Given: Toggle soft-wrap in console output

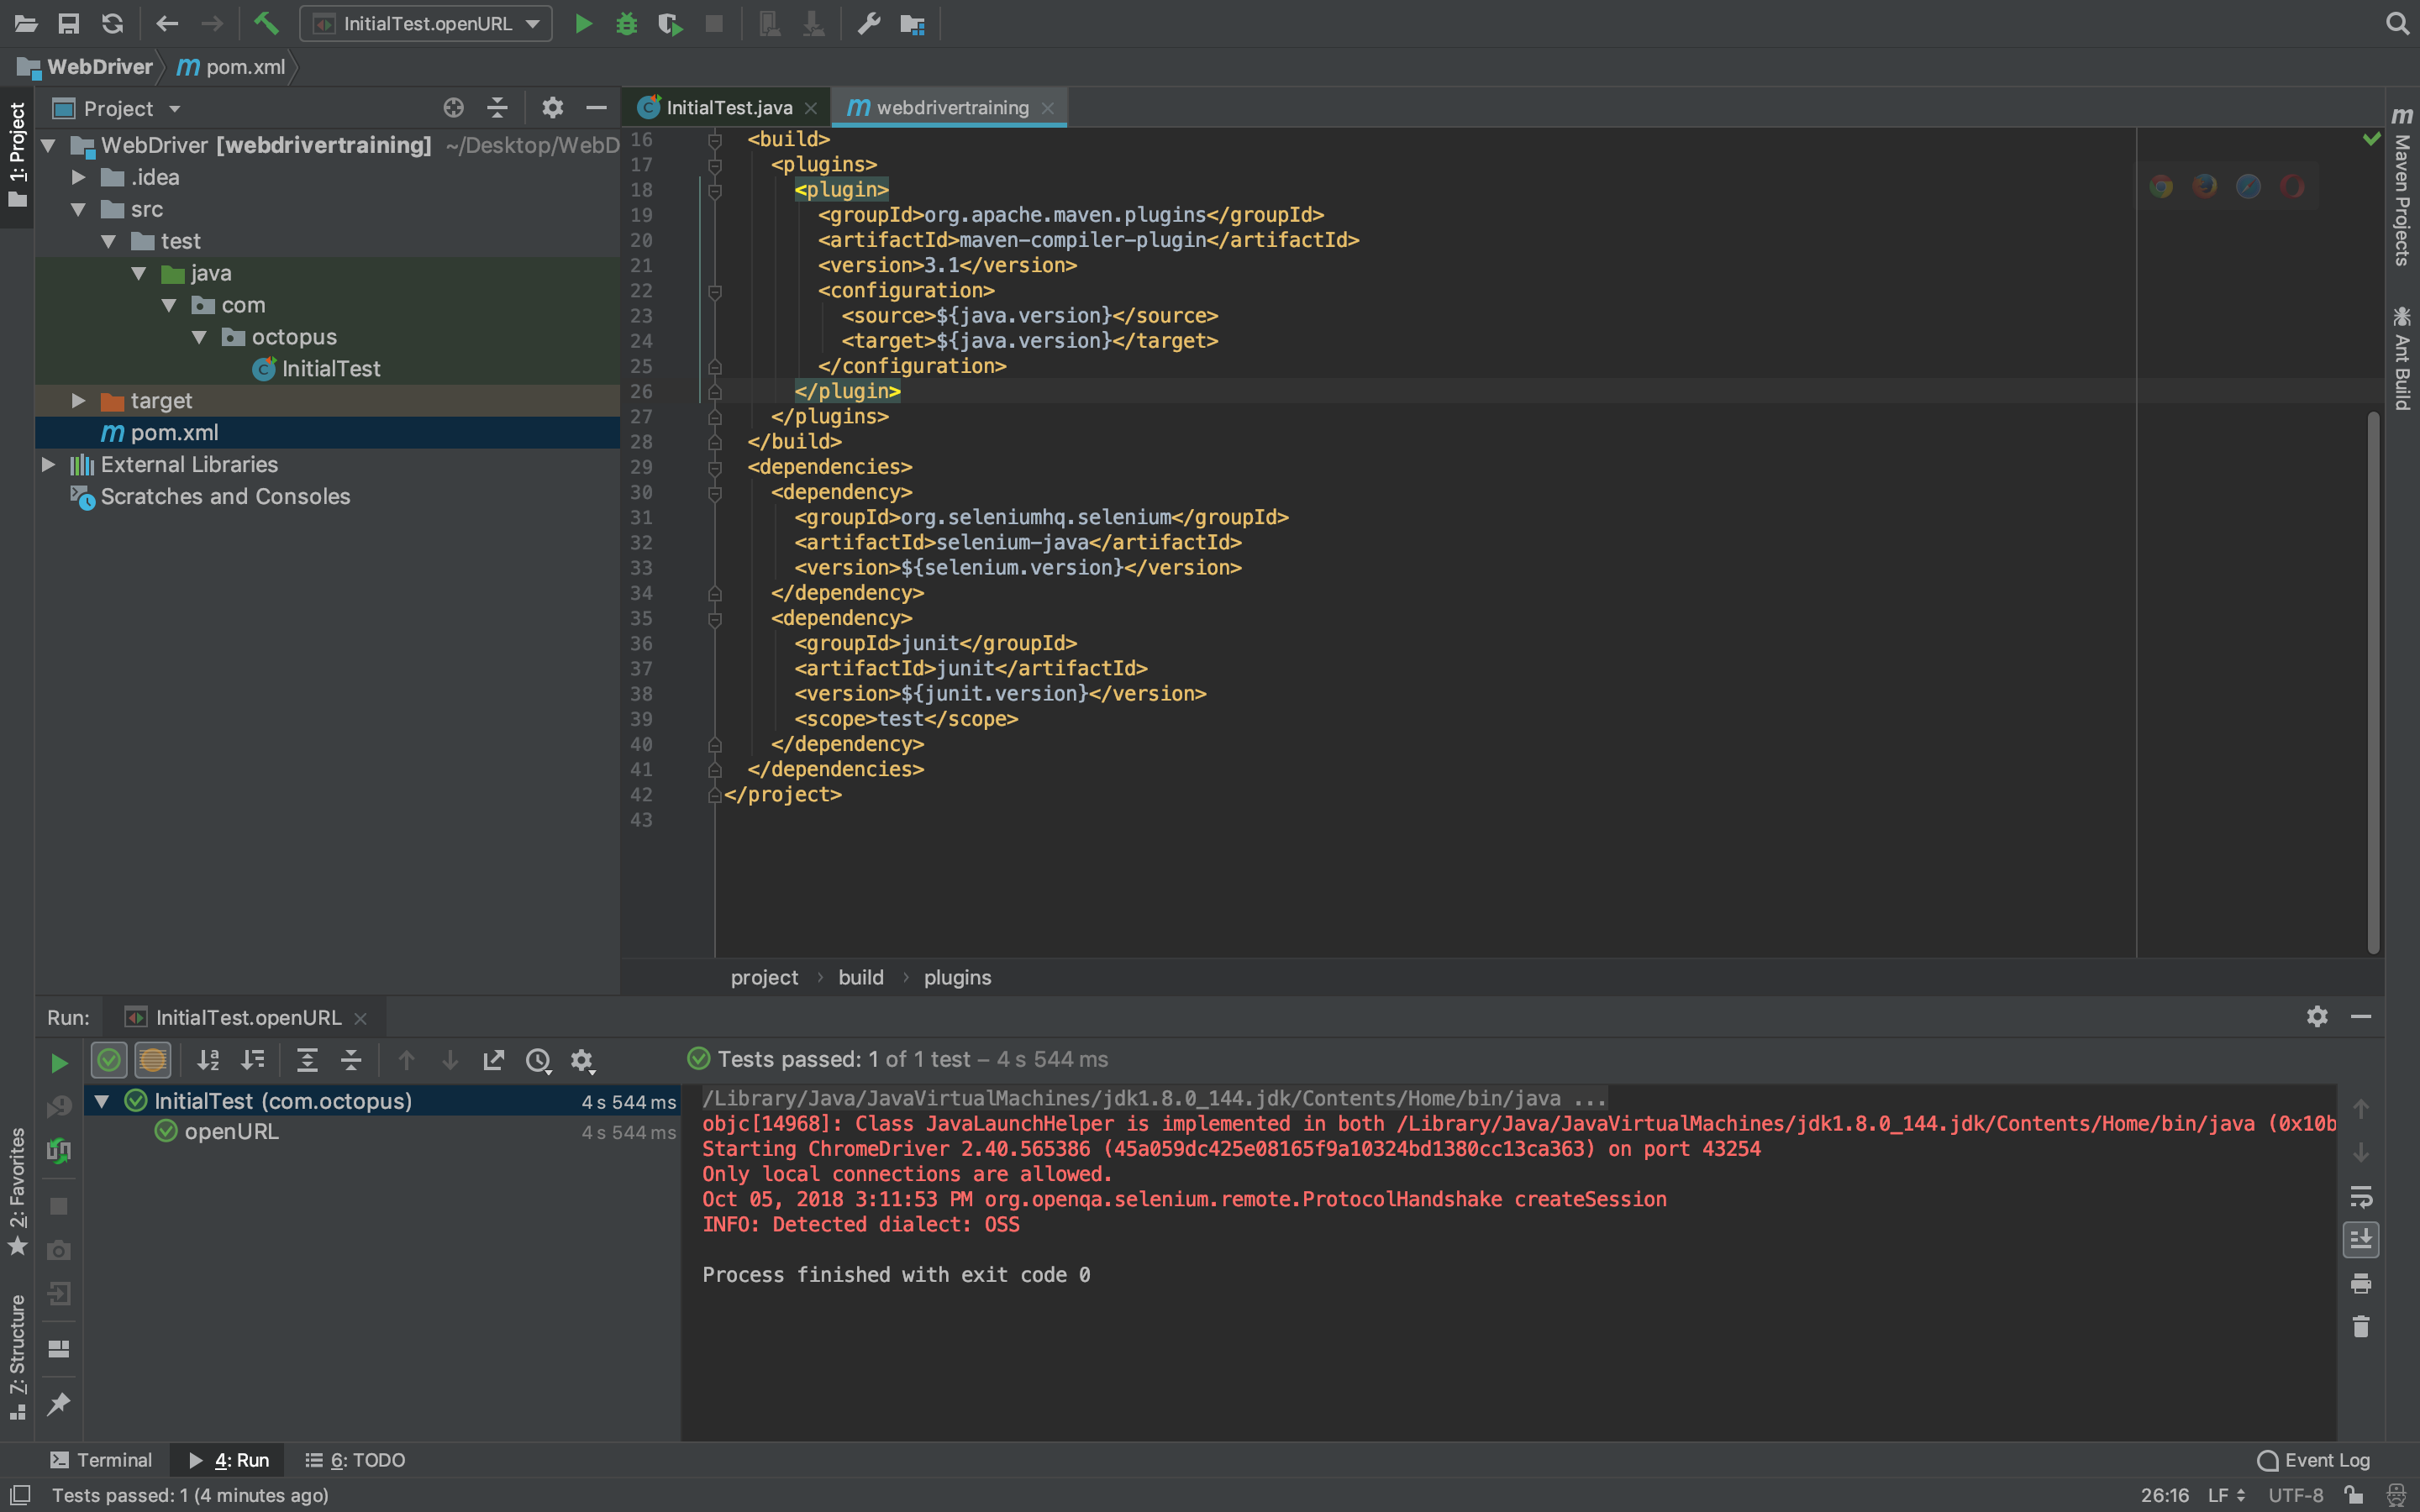Looking at the screenshot, I should point(2361,1196).
